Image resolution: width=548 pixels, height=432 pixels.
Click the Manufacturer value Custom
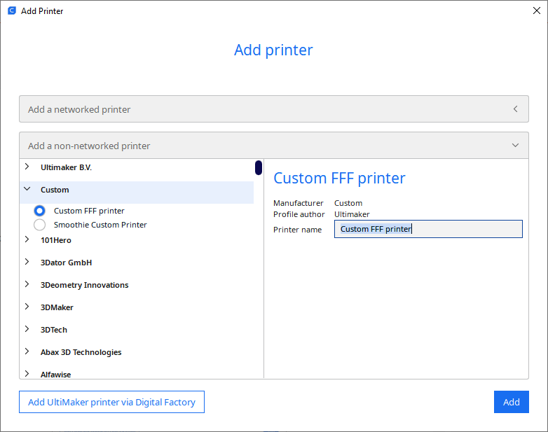pos(348,203)
